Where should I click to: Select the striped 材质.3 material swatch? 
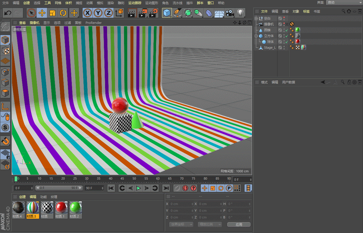point(33,208)
